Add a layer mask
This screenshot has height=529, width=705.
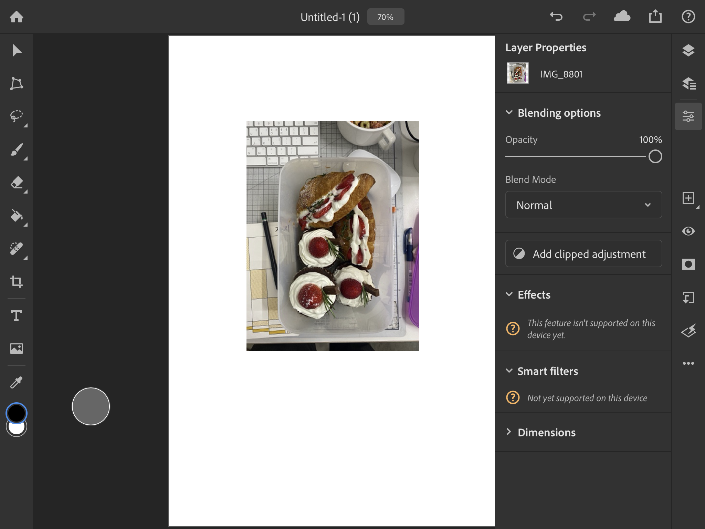688,264
